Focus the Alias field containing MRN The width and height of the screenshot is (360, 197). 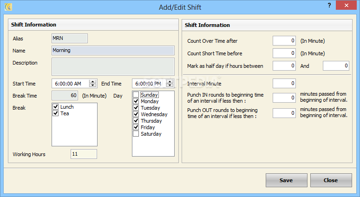(70, 39)
